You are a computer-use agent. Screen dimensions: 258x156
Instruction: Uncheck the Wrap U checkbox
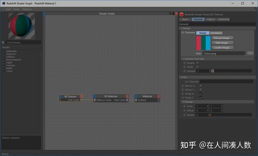pyautogui.click(x=200, y=94)
